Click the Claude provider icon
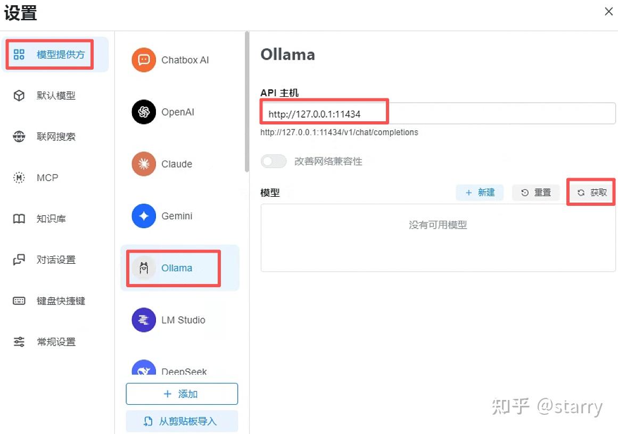Screen dimensions: 618x434 coord(144,164)
